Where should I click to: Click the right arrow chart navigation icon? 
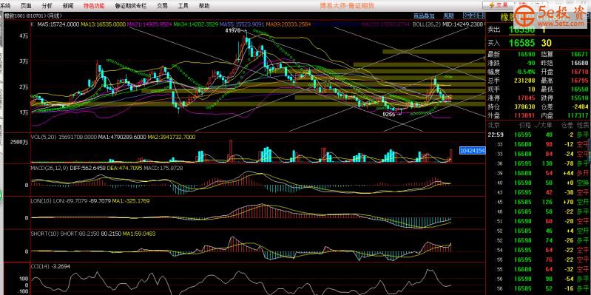pos(474,15)
